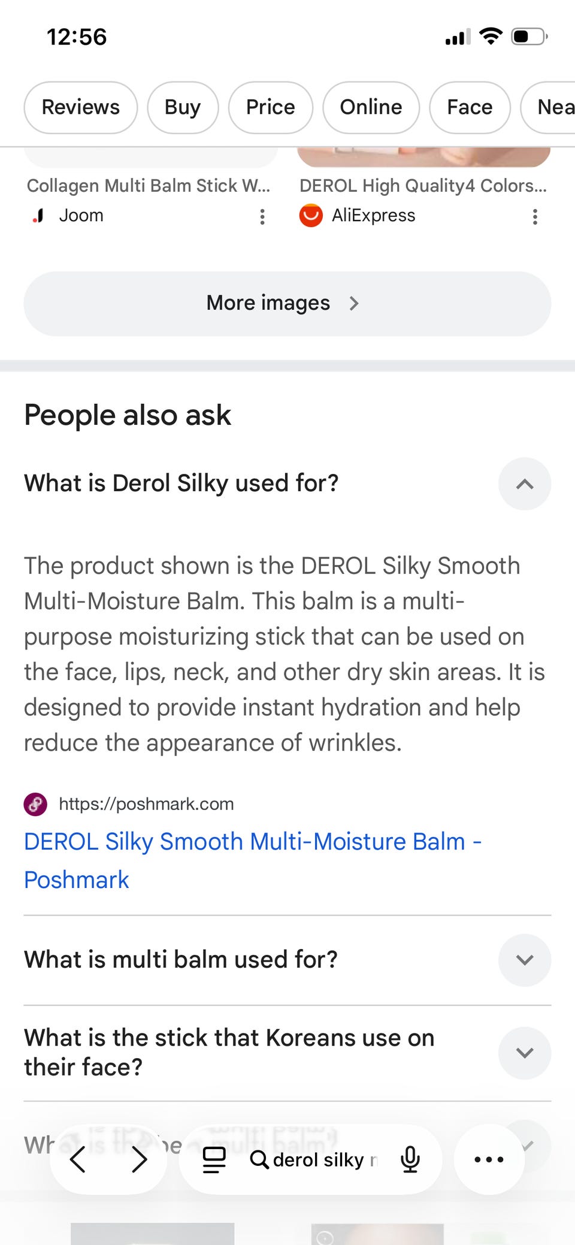Select the Buy filter chip
575x1245 pixels.
pos(183,107)
